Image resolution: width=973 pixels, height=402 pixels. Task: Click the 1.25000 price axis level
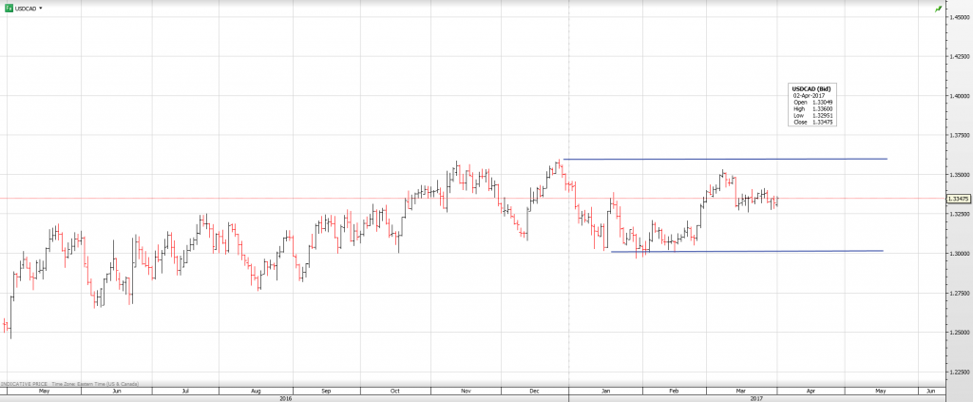point(957,333)
